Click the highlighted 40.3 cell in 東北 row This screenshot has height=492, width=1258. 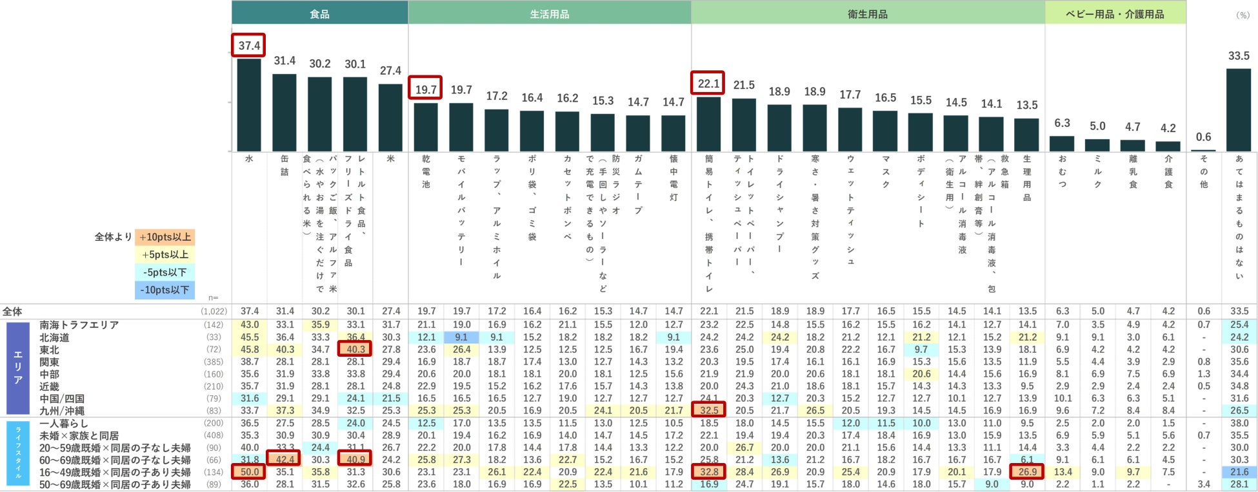coord(355,350)
